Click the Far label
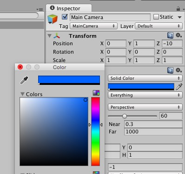This screenshot has height=174, width=185. pos(112,132)
